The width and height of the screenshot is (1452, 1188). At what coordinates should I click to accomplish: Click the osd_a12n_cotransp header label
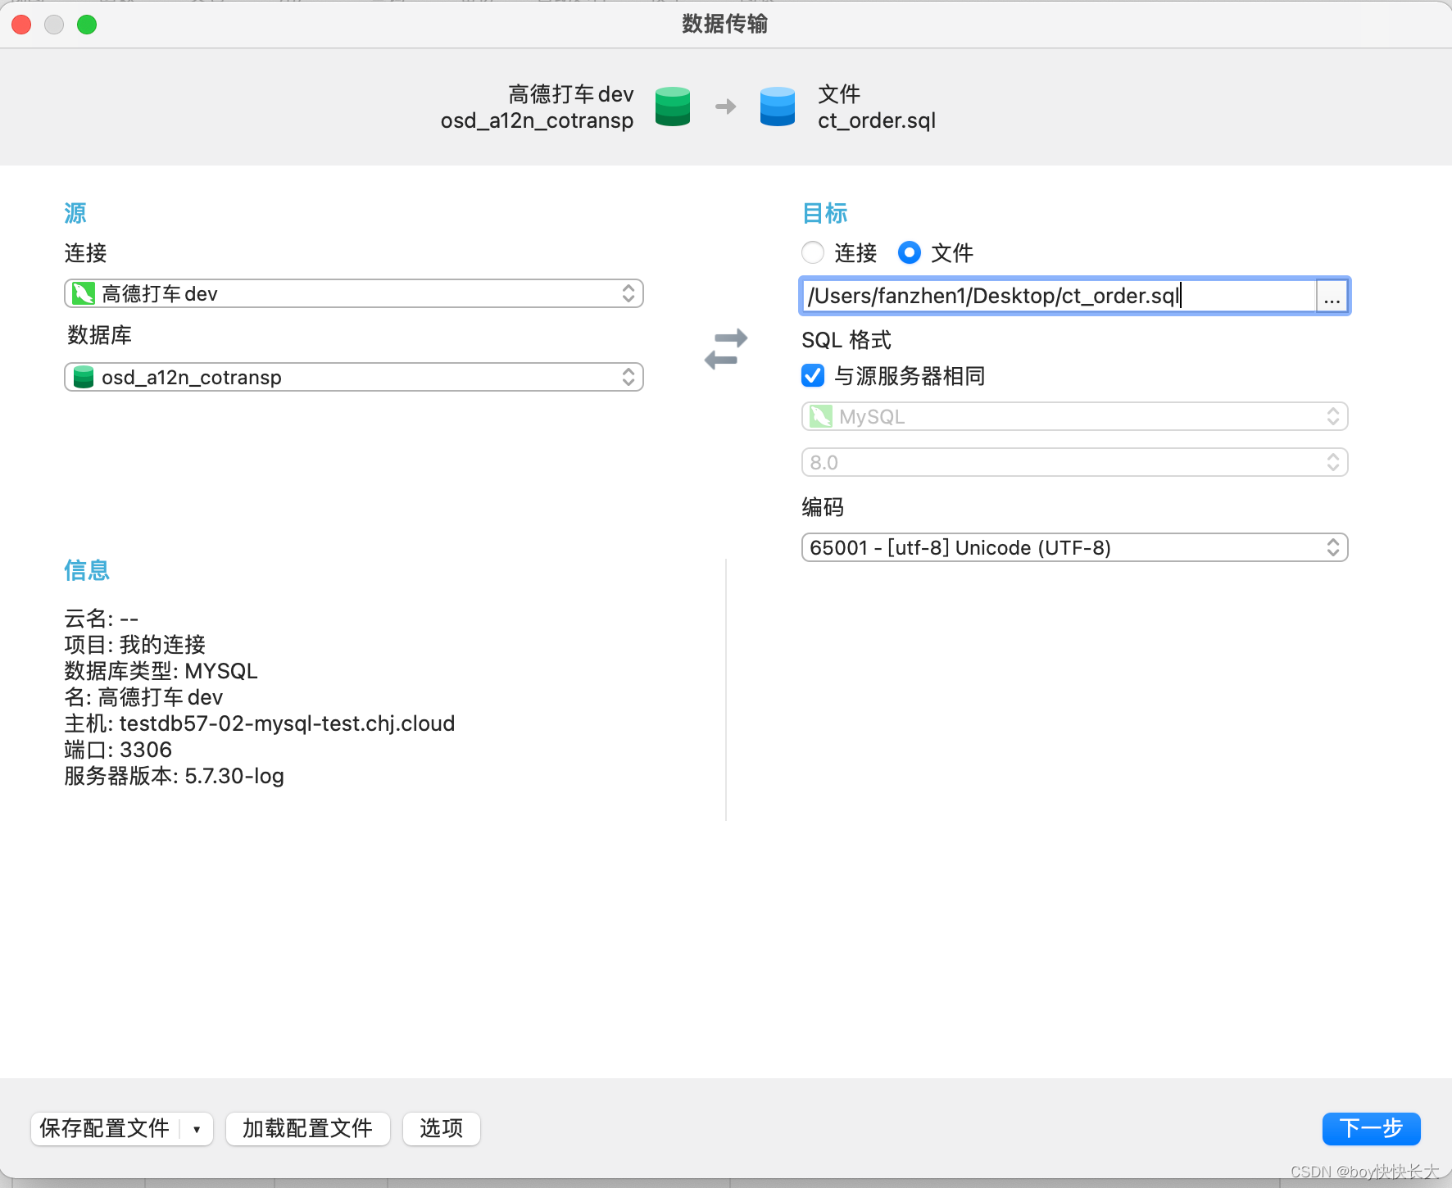click(538, 120)
